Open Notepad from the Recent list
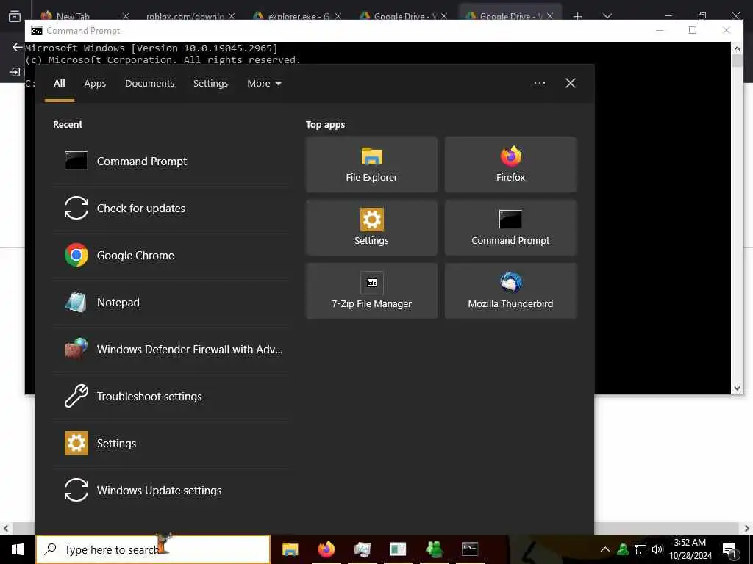 [171, 302]
